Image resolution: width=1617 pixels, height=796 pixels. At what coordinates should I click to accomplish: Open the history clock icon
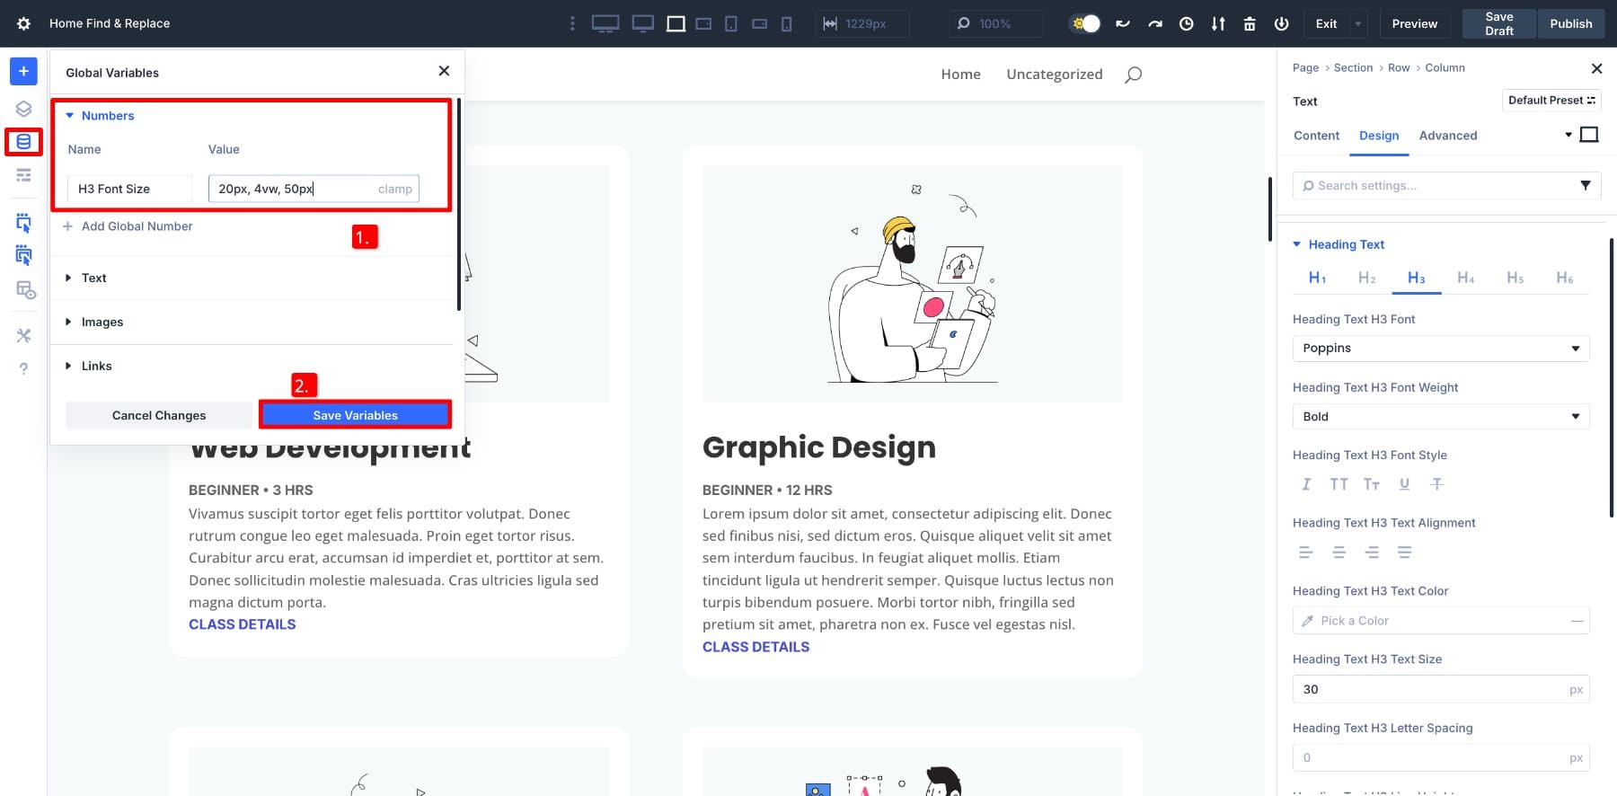click(1186, 24)
